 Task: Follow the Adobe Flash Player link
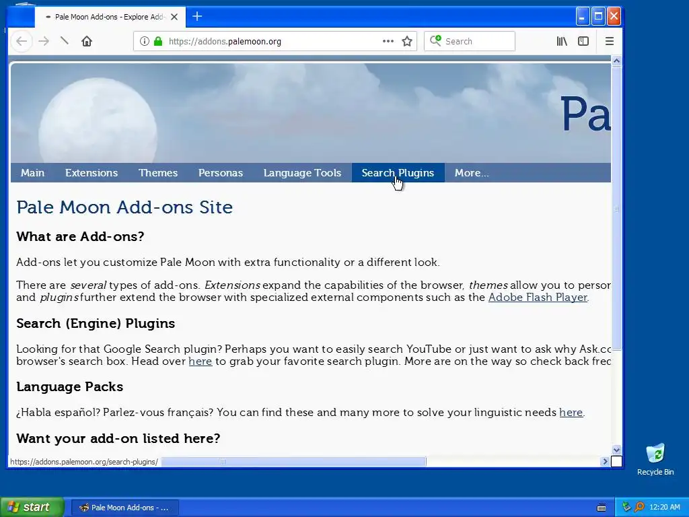[x=538, y=297]
